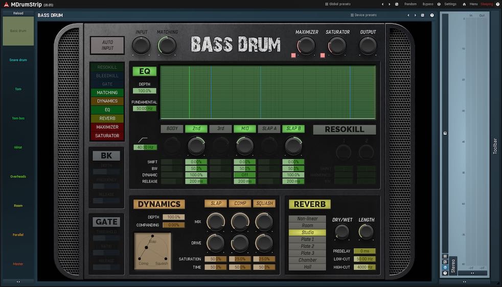Toggle the SLAP B band

(293, 129)
